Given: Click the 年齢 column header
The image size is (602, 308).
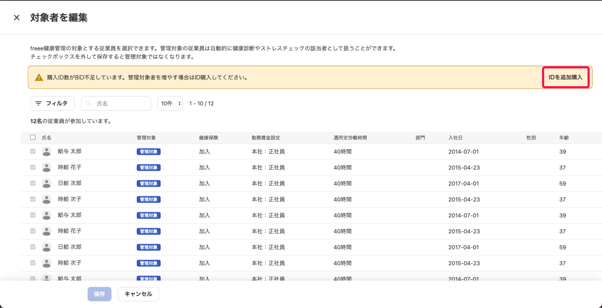Looking at the screenshot, I should tap(564, 138).
